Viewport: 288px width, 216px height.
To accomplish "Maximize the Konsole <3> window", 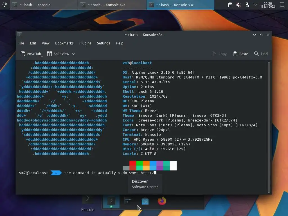I will pyautogui.click(x=261, y=35).
